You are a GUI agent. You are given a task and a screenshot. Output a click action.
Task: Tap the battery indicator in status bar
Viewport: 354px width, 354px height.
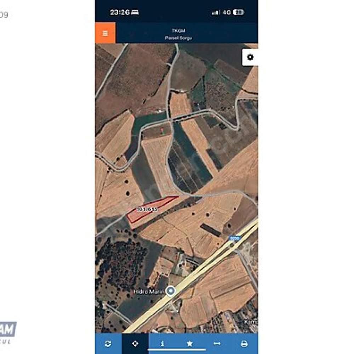click(239, 12)
